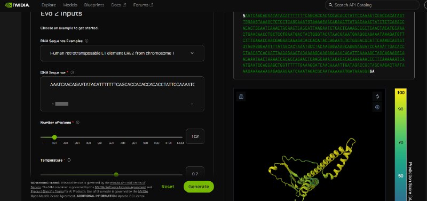Open the Models menu

[x=70, y=5]
